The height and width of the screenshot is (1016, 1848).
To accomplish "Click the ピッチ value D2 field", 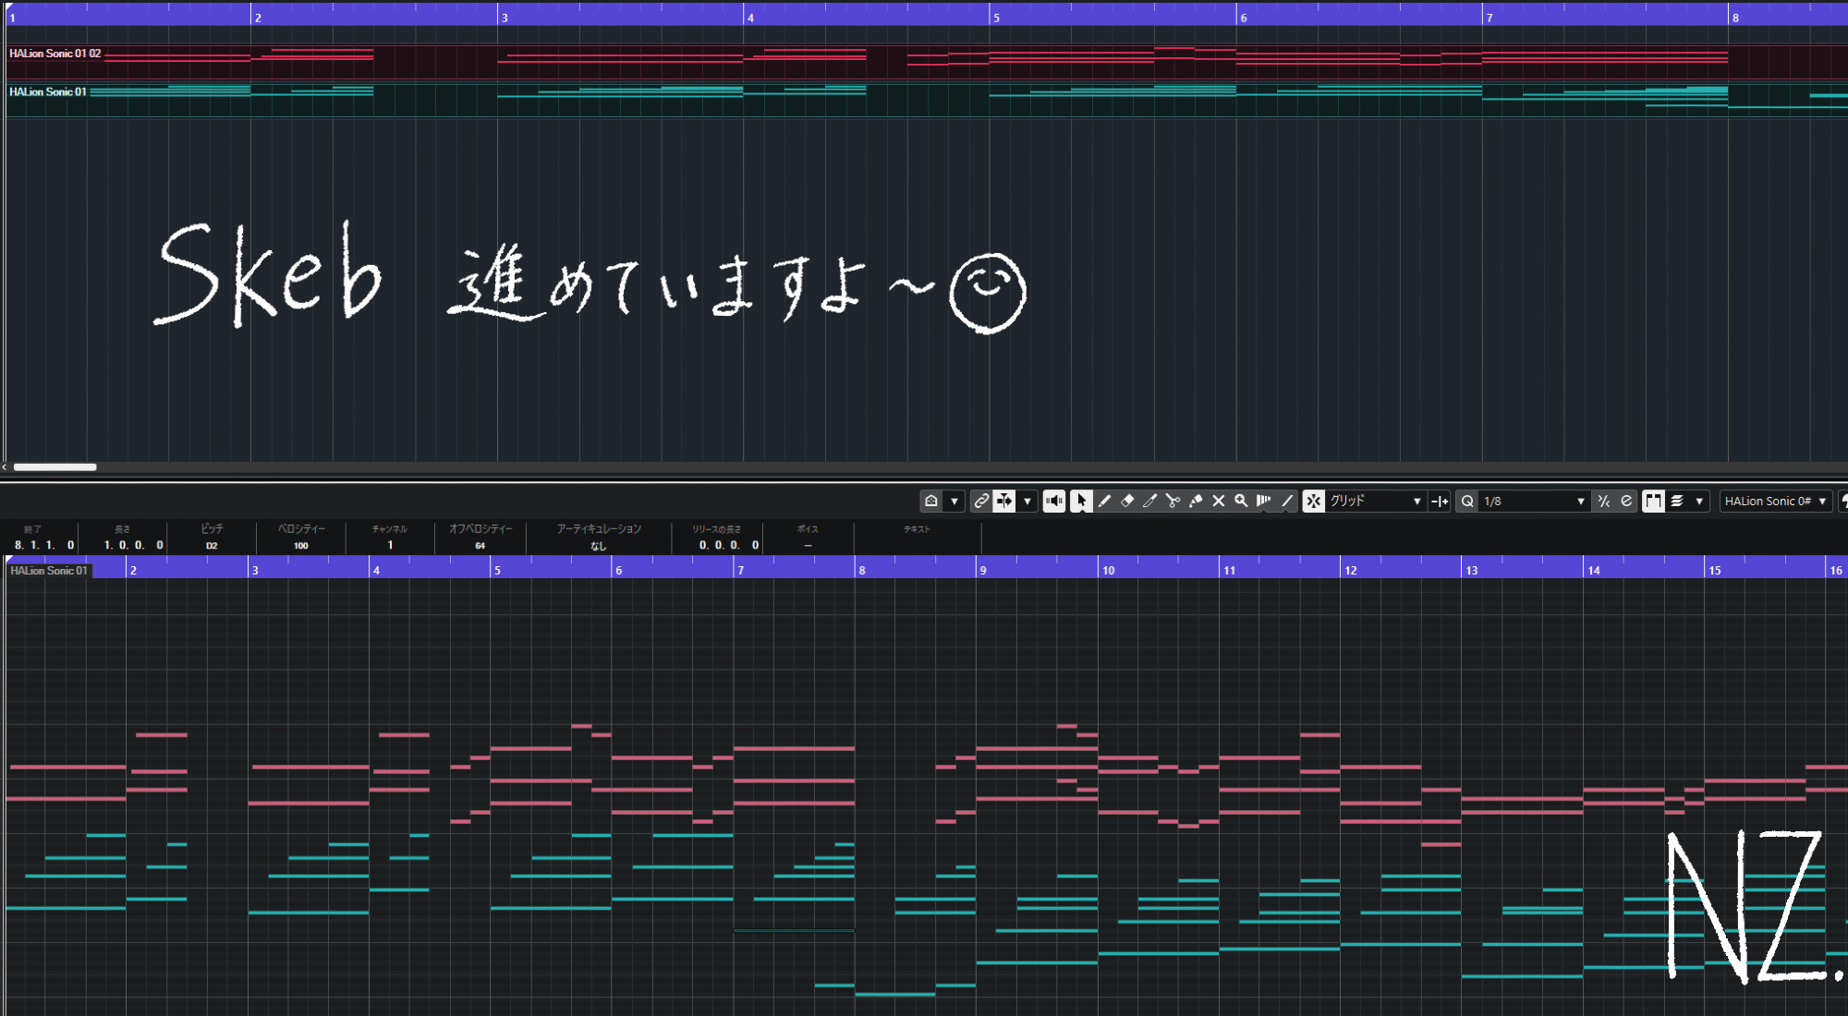I will (x=212, y=546).
